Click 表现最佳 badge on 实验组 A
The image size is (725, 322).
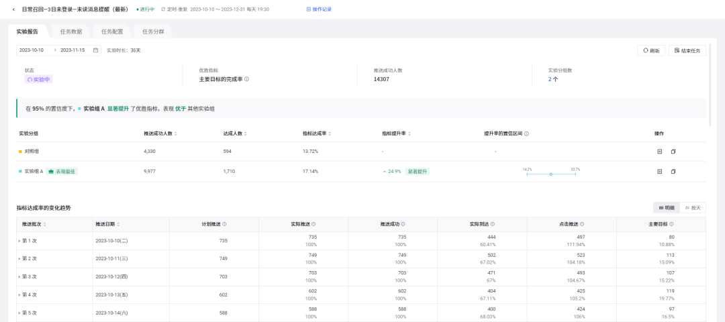[x=62, y=171]
